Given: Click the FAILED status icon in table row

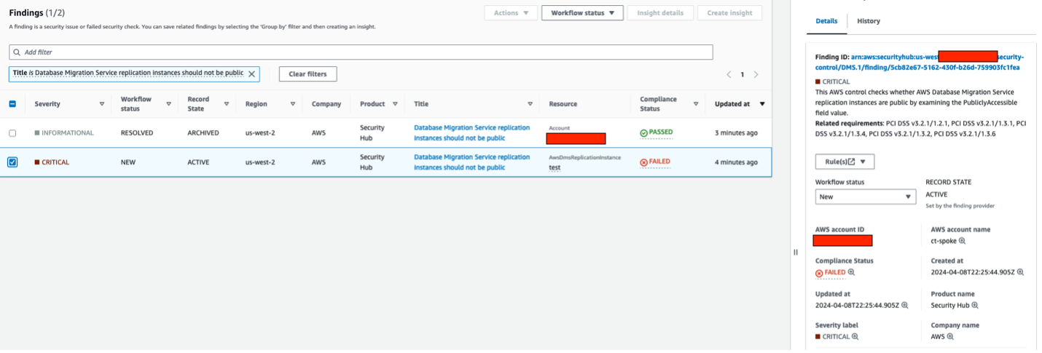Looking at the screenshot, I should 643,162.
